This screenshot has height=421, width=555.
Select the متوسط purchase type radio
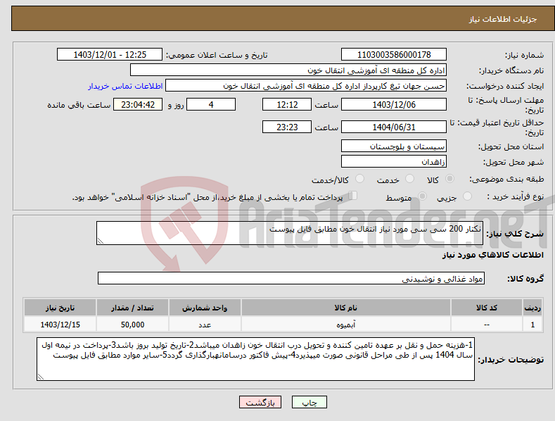click(422, 196)
